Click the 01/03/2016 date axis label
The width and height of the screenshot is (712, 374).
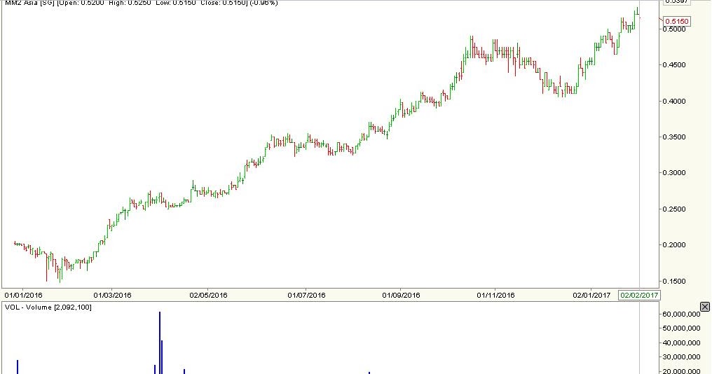112,295
